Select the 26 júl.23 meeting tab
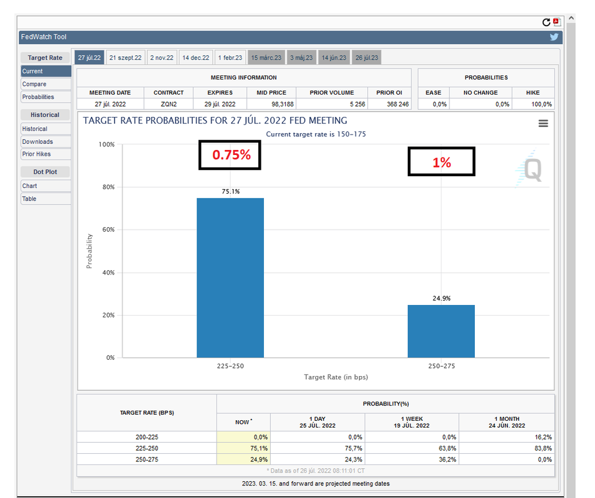 tap(367, 58)
